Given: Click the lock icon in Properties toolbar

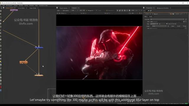Looking at the screenshot, I should (146, 11).
